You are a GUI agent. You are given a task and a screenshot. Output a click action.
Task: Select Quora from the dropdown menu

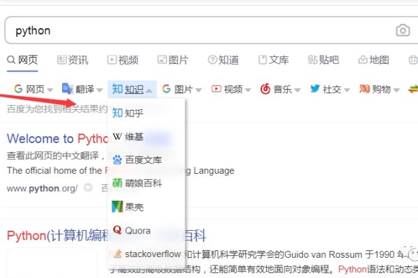pos(146,230)
